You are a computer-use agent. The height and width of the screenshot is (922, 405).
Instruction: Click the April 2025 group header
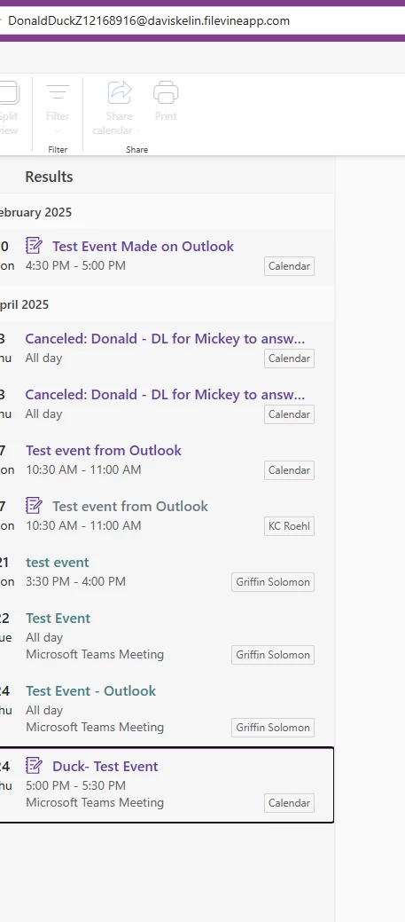(24, 304)
